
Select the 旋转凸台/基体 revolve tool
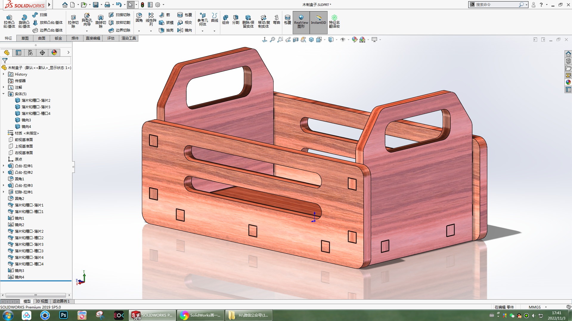tap(24, 21)
